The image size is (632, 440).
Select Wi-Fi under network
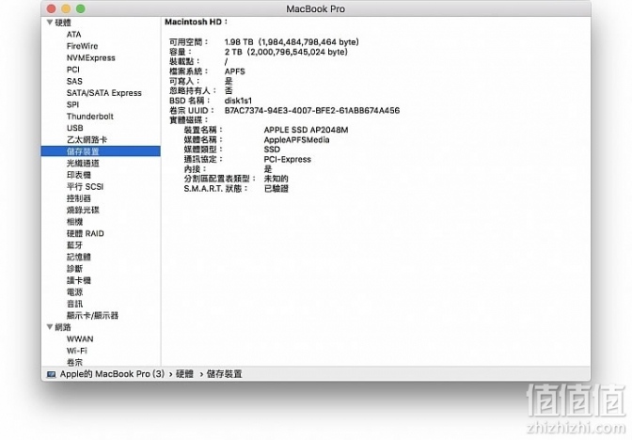[x=76, y=351]
